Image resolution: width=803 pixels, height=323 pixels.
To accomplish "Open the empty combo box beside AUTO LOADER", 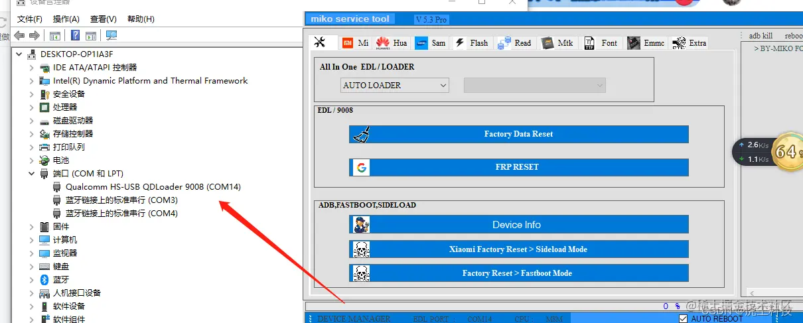I will click(x=535, y=86).
